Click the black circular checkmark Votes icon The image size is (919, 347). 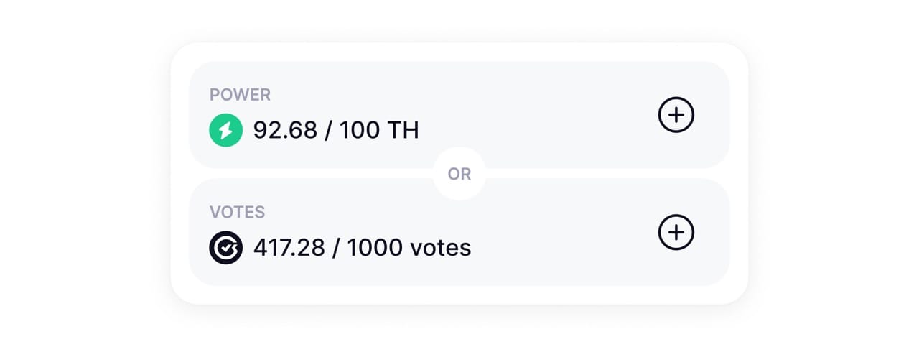point(226,248)
